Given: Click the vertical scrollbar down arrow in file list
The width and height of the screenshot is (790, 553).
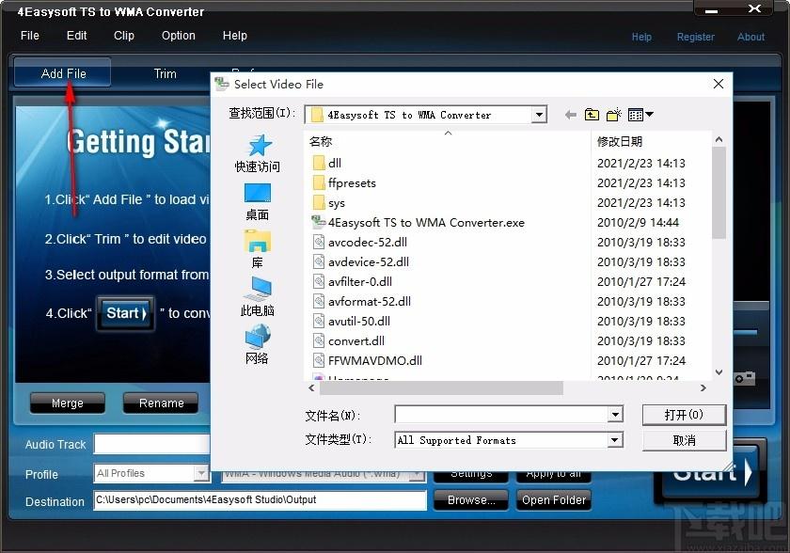Looking at the screenshot, I should click(x=719, y=372).
